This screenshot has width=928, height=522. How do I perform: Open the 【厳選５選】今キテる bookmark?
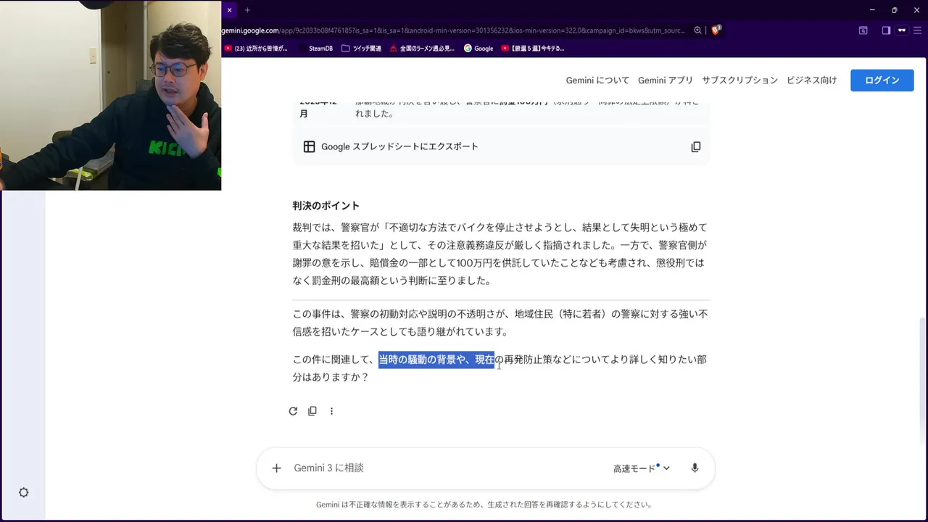pyautogui.click(x=533, y=49)
